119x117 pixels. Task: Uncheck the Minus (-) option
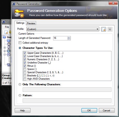25,66
